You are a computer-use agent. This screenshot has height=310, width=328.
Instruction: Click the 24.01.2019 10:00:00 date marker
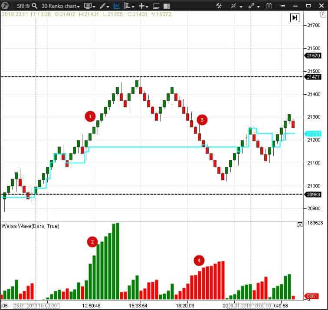point(250,306)
